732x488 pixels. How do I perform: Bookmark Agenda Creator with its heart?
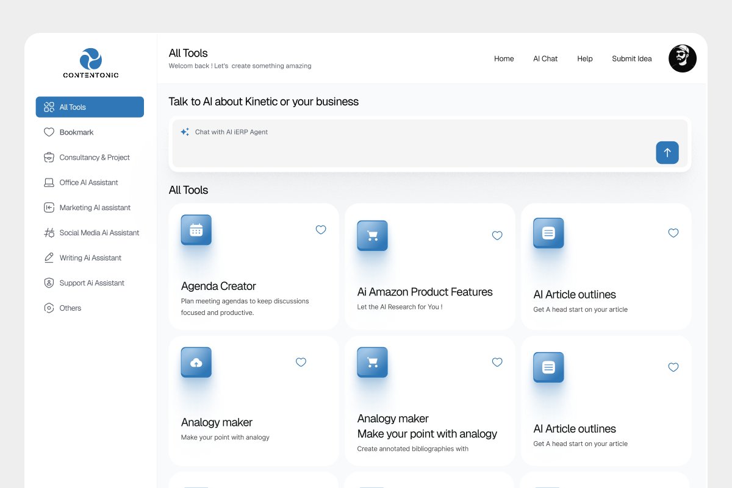coord(321,230)
